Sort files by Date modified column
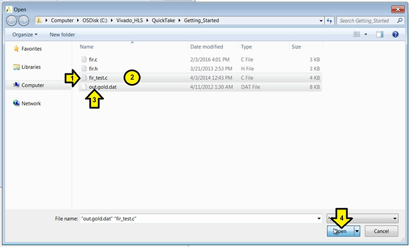The image size is (410, 247). 206,47
